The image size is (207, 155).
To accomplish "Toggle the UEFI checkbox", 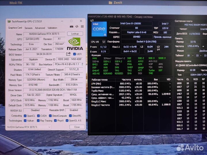I will [x=74, y=54].
